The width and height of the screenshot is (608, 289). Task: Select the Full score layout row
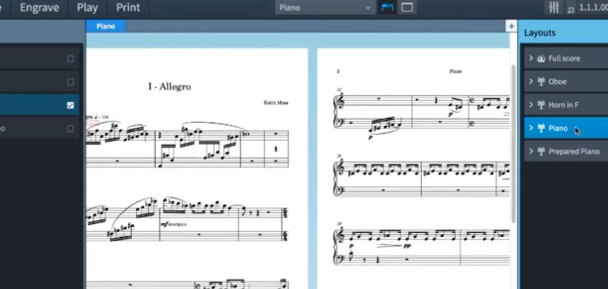[x=566, y=58]
